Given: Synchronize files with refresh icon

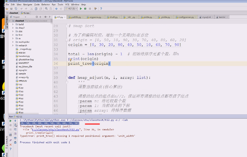Looking at the screenshot, I should [x=16, y=9].
